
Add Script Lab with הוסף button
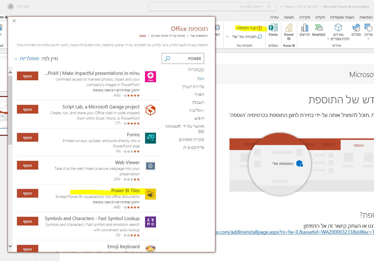[x=28, y=109]
